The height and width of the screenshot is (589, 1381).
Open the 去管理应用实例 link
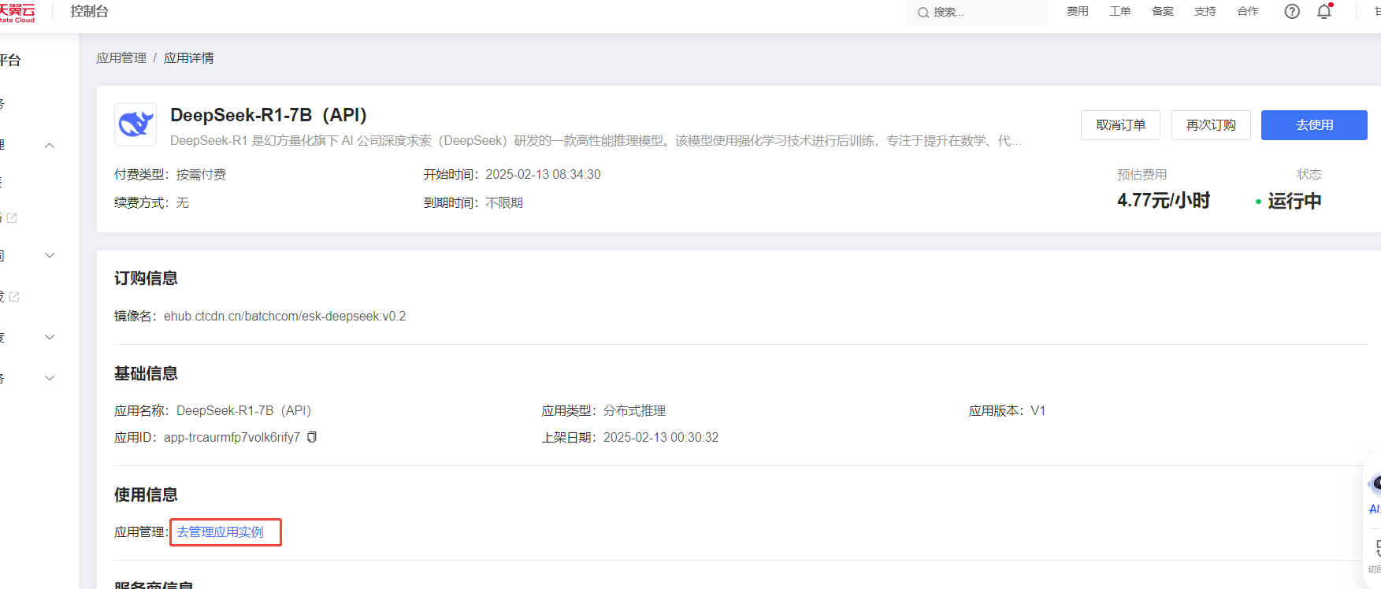point(220,532)
